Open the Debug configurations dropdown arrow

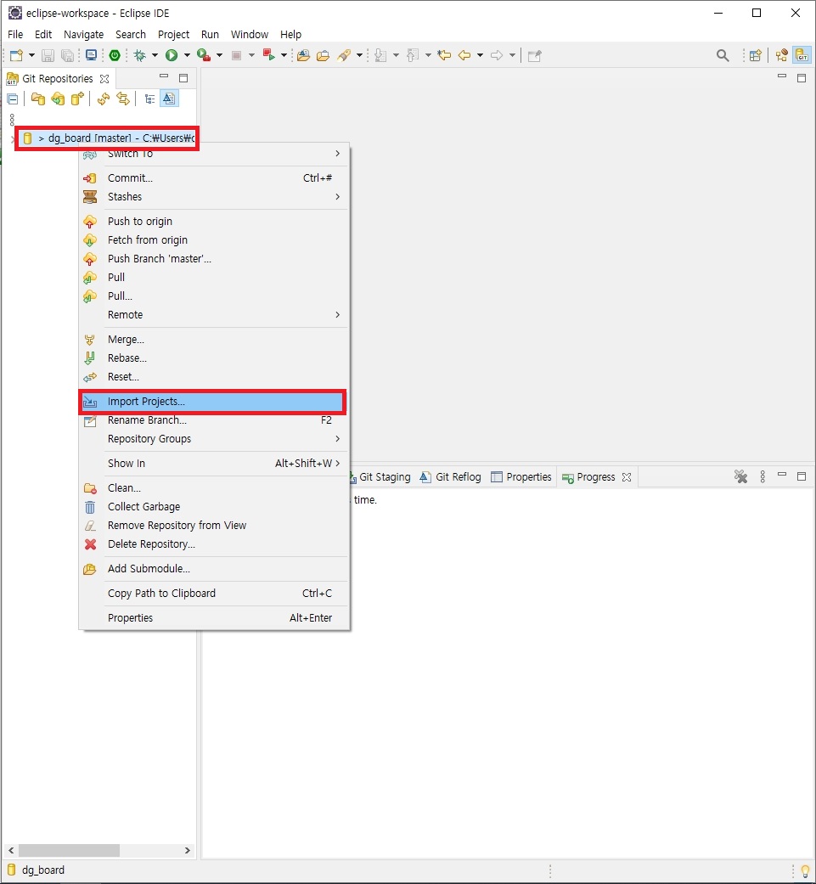(x=155, y=55)
